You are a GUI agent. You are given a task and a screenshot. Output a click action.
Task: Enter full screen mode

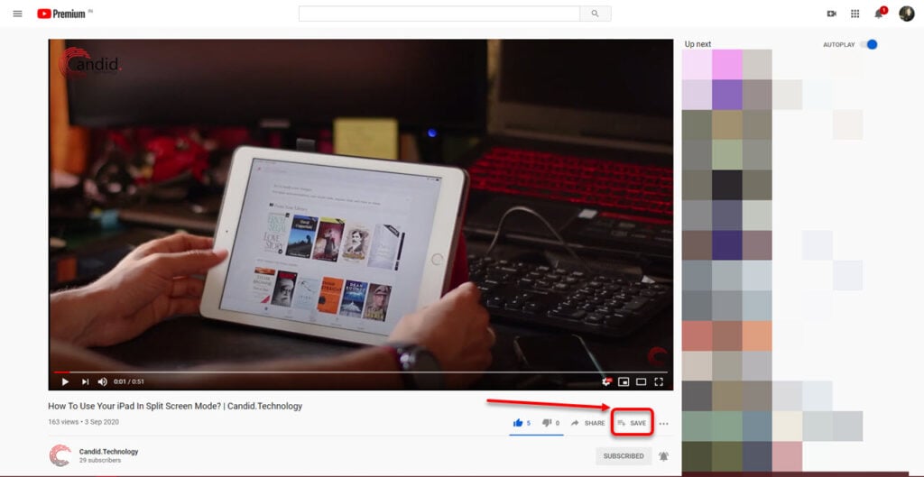coord(659,381)
